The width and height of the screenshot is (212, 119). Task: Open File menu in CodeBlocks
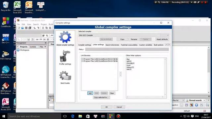(18, 24)
